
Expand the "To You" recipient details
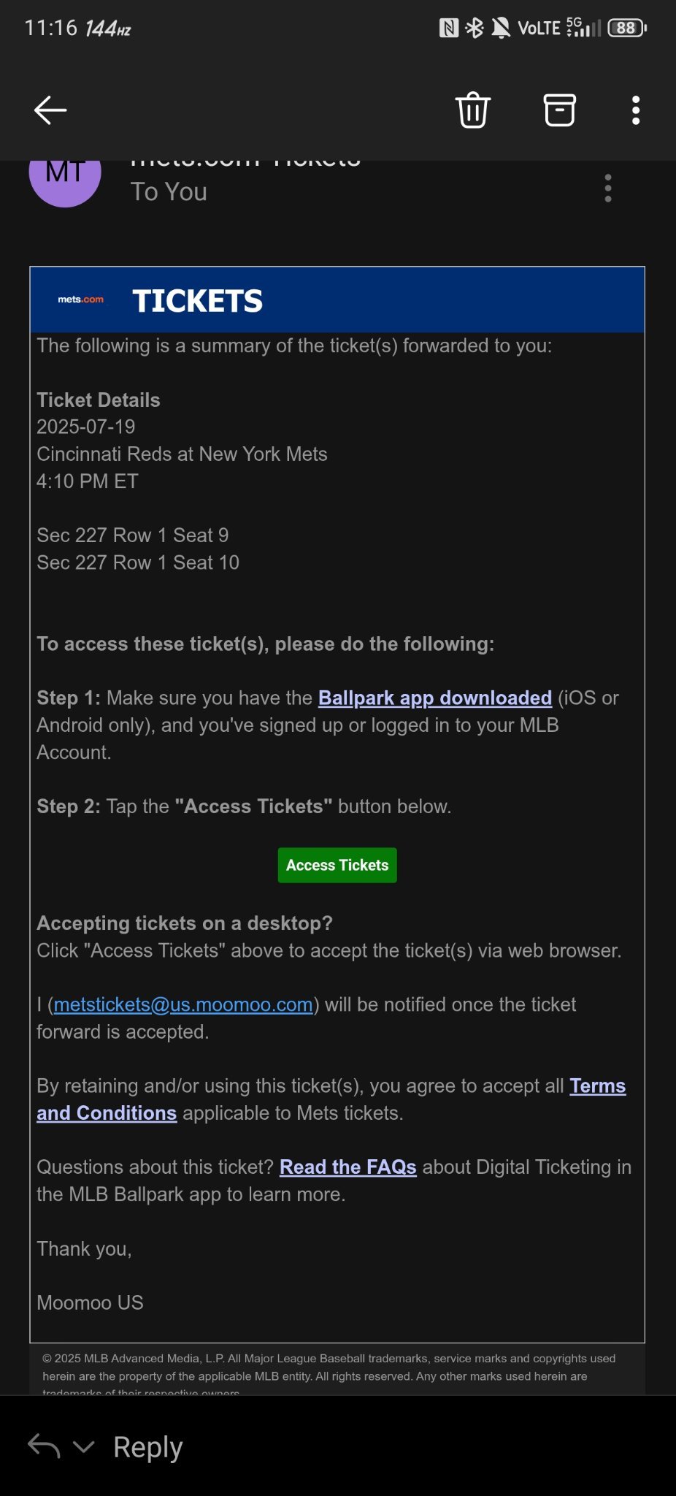169,191
